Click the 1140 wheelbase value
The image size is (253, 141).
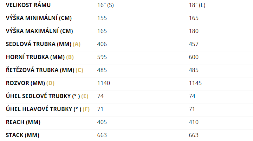coord(104,83)
